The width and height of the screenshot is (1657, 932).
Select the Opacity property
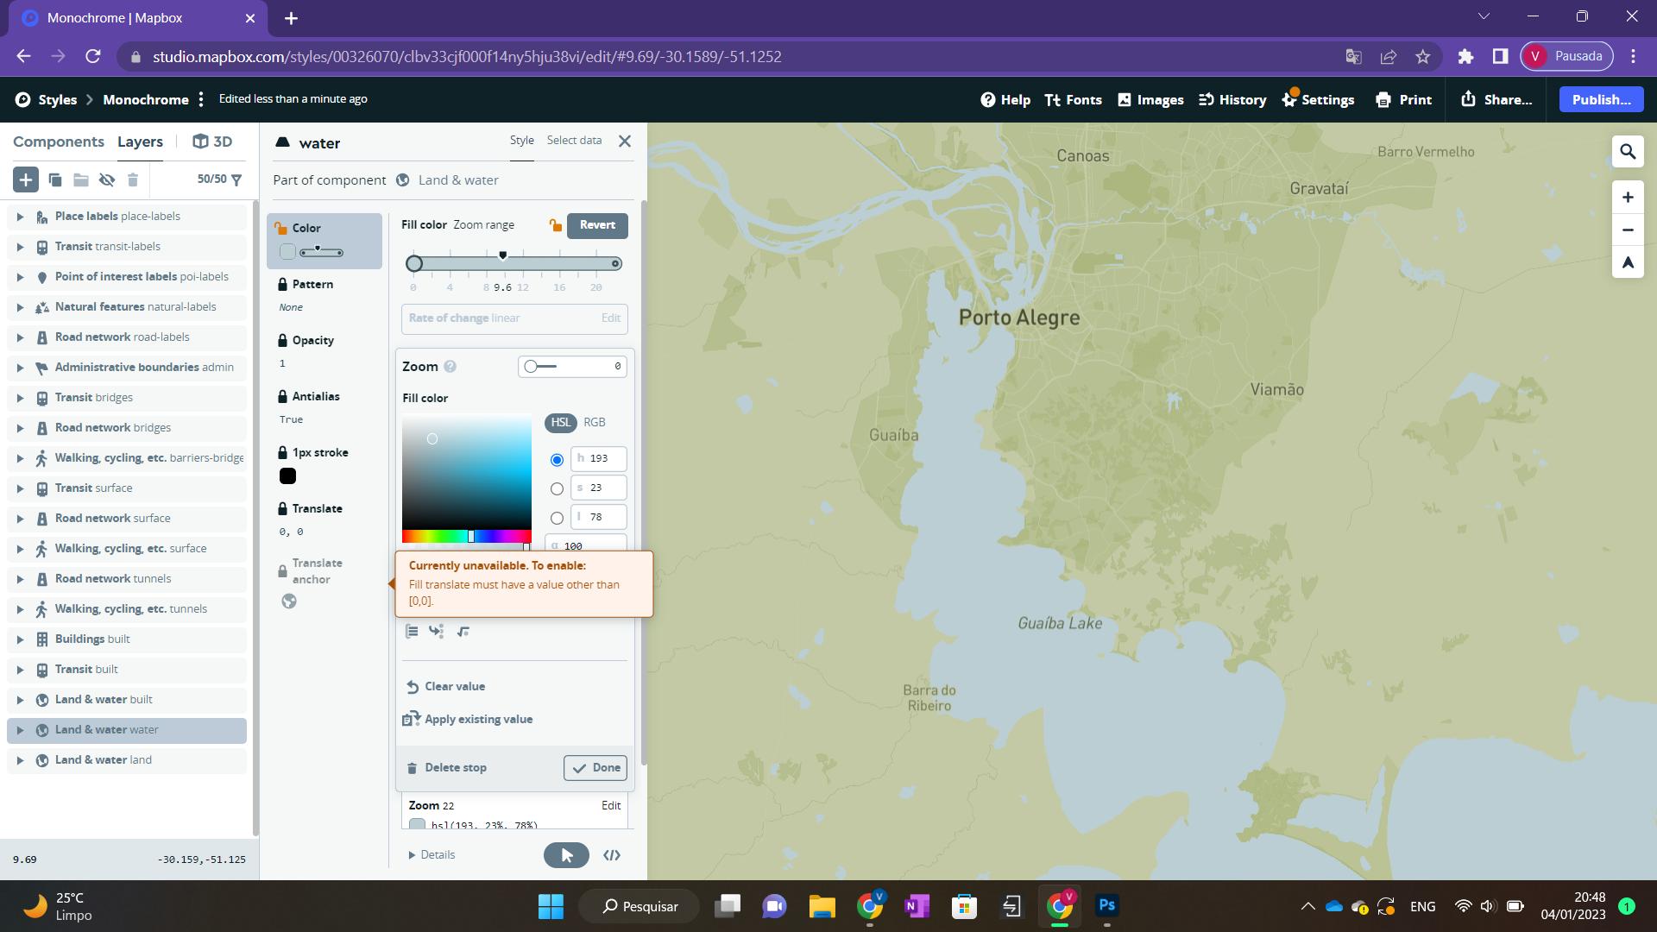click(324, 351)
